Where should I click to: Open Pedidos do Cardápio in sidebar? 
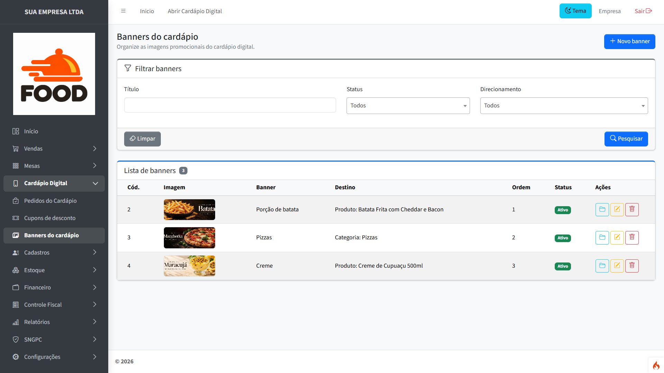tap(54, 201)
